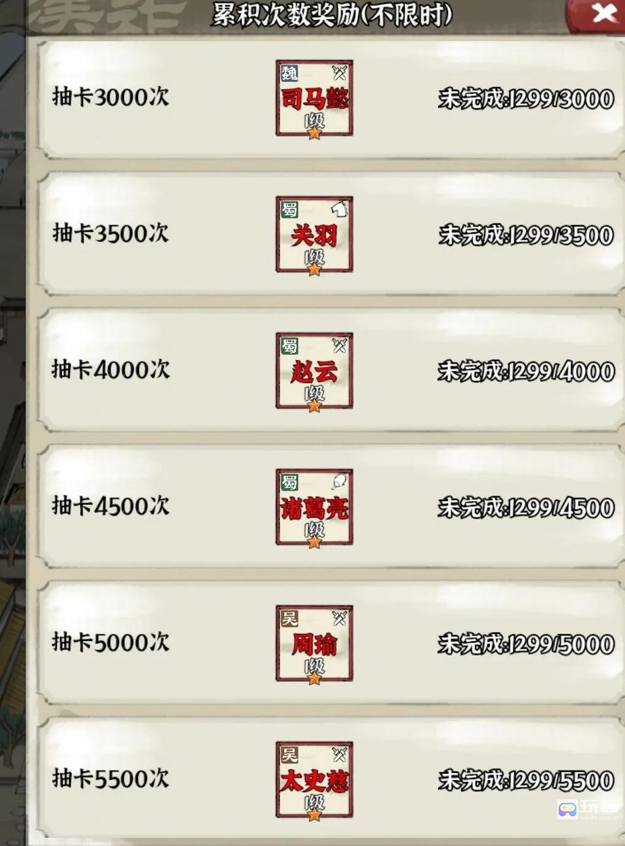Check progress 1299/5000 status text
Screen dimensions: 625x846
pos(526,644)
